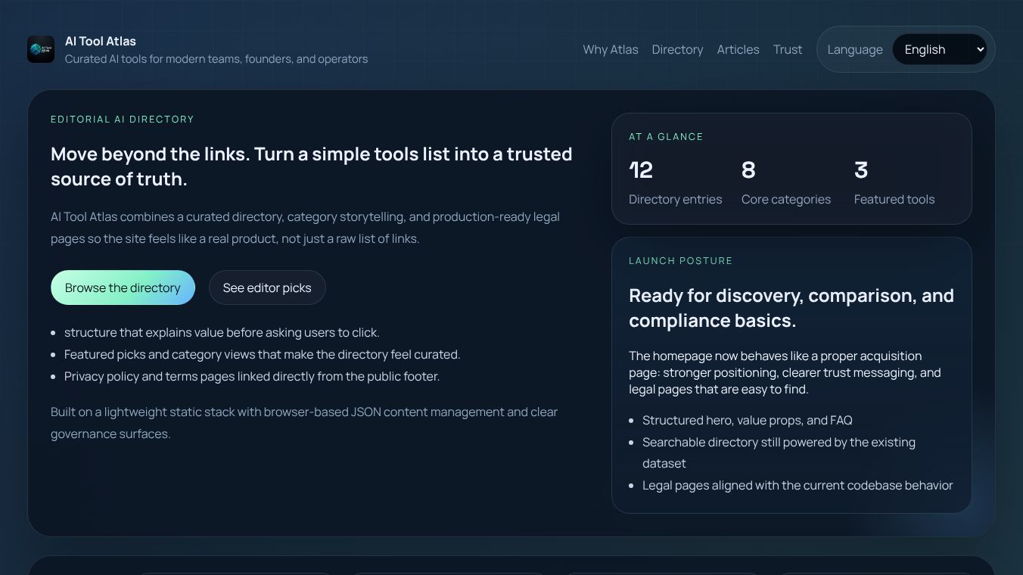Click the 'Language' label in the header
Viewport: 1023px width, 575px height.
[x=855, y=49]
